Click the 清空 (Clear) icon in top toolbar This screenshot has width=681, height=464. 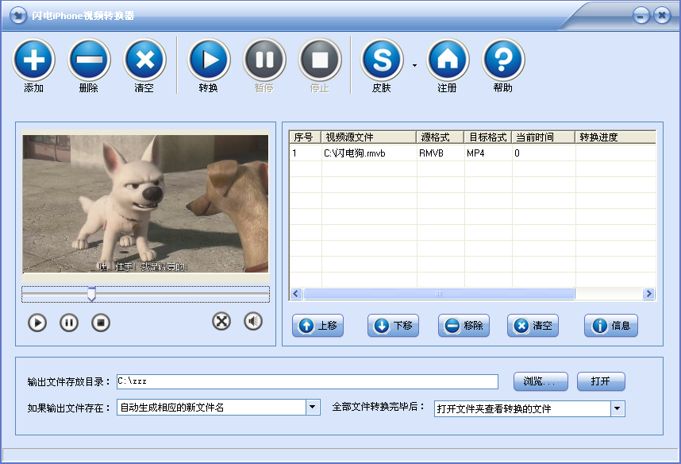pos(144,60)
